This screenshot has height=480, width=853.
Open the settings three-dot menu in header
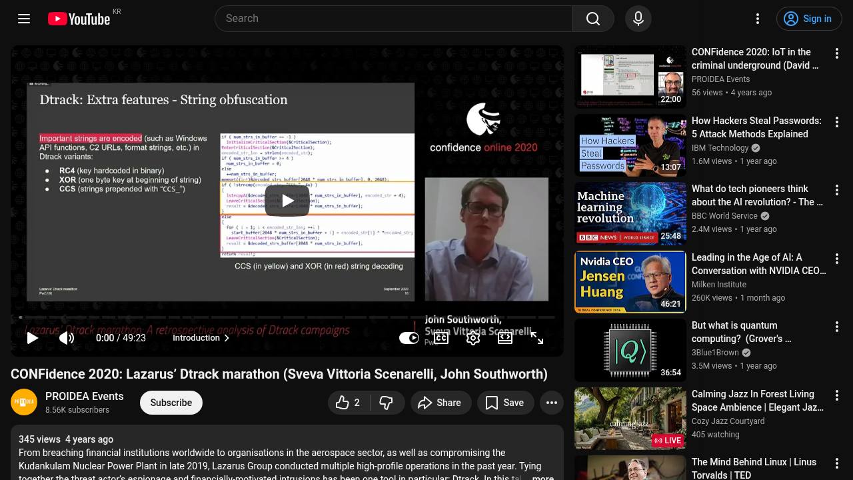coord(758,19)
